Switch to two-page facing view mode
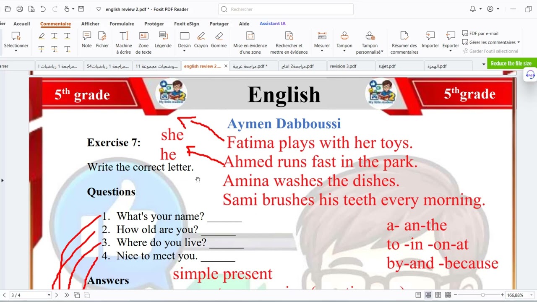Image resolution: width=537 pixels, height=302 pixels. click(438, 295)
